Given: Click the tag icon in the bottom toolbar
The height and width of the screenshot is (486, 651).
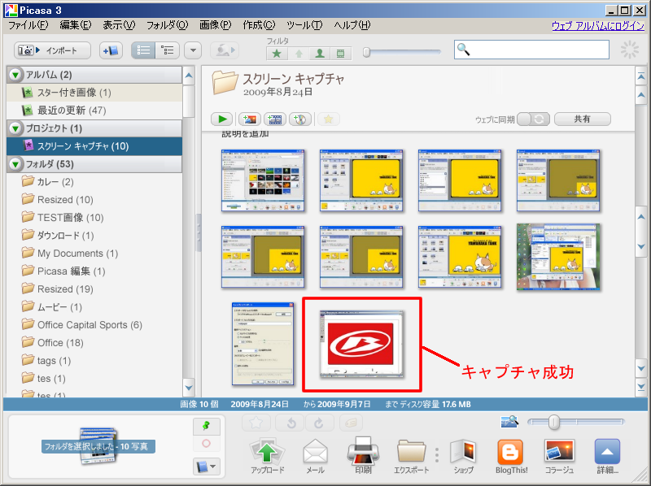Looking at the screenshot, I should (x=352, y=423).
